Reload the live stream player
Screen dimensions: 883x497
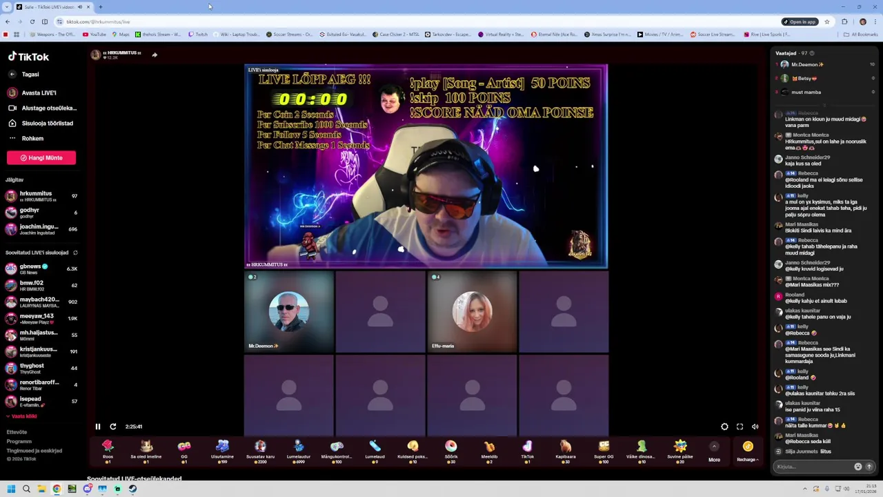113,427
